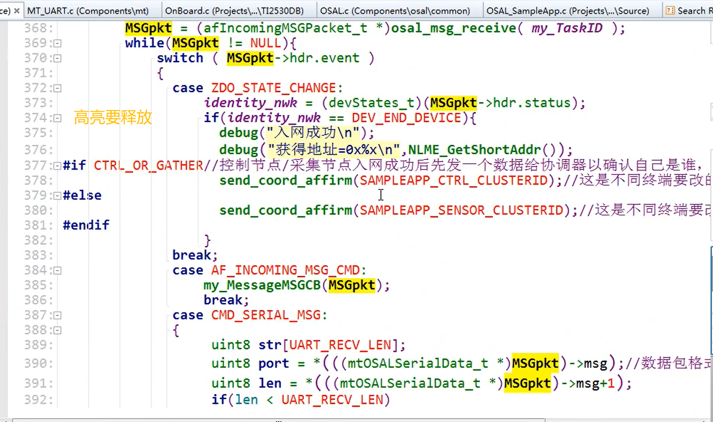Viewport: 713px width, 422px height.
Task: Click mtOSALSerialData_t on line 390
Action: (418, 364)
